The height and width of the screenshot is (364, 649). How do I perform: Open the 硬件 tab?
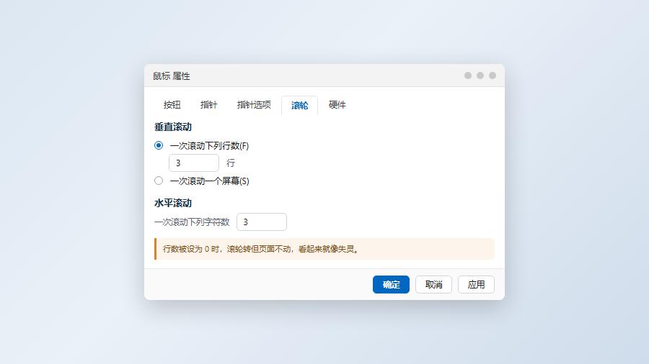(337, 105)
